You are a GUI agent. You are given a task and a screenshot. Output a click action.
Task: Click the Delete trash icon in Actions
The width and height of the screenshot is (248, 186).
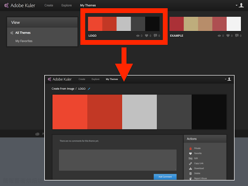(190, 174)
